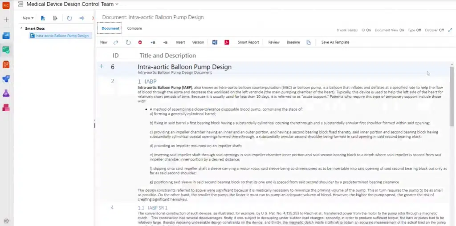
Task: Toggle Document View option
Action: coord(389,30)
